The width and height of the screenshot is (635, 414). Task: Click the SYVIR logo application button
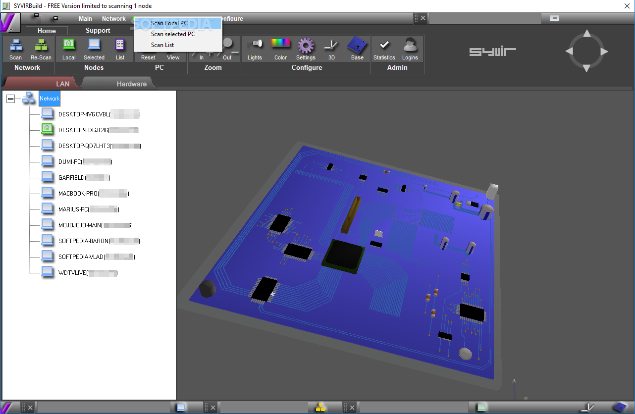tap(10, 23)
